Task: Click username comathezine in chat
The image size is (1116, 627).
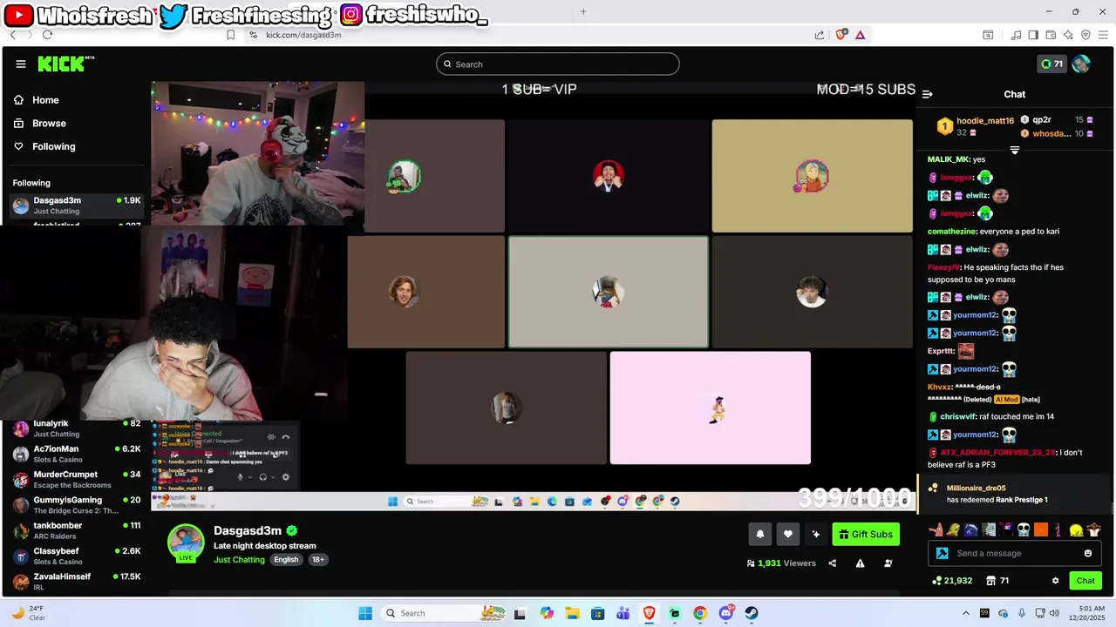Action: click(x=951, y=232)
